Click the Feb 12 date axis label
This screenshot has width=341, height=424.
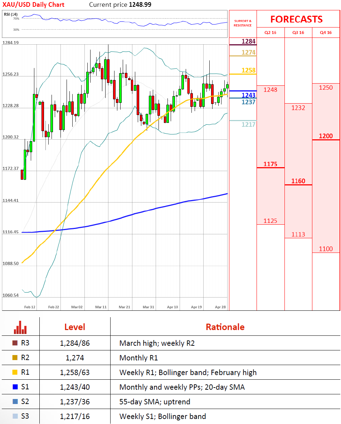pyautogui.click(x=30, y=307)
